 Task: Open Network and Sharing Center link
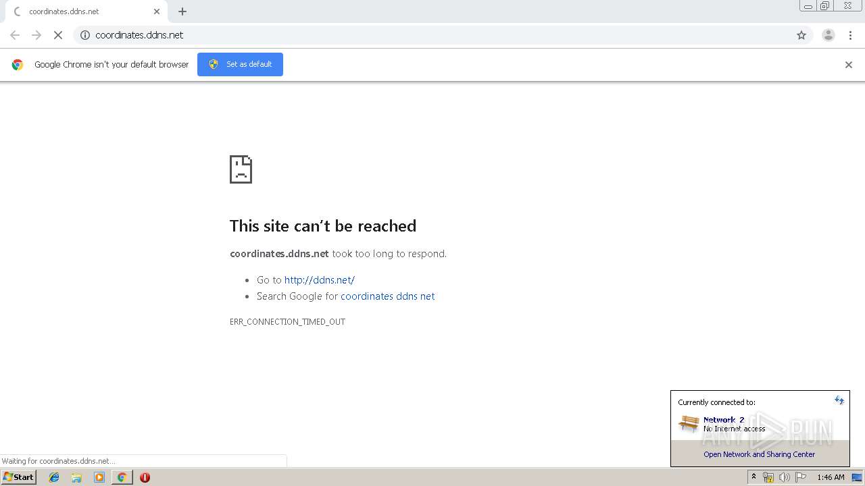point(759,454)
